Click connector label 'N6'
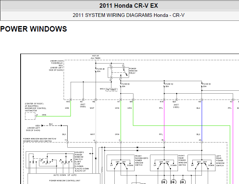Image resolution: width=239 pixels, height=184 pixels. coord(200,102)
